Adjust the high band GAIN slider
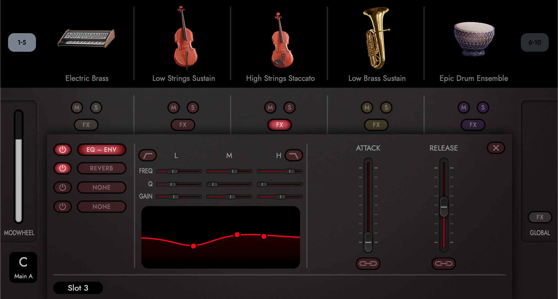Viewport: 558px width, 299px height. (280, 197)
